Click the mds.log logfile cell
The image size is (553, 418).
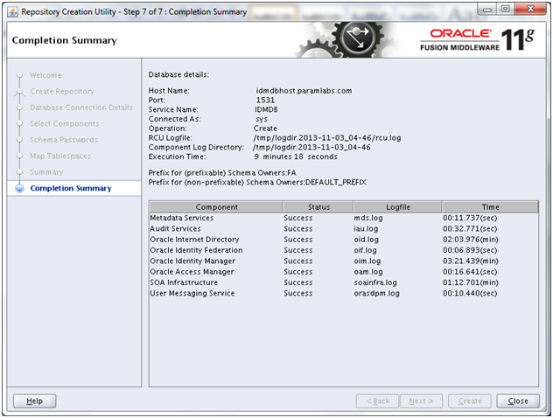click(x=368, y=218)
